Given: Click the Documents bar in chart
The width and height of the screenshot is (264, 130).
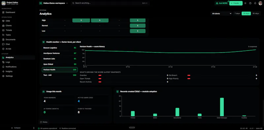Looking at the screenshot, I should click(177, 112).
